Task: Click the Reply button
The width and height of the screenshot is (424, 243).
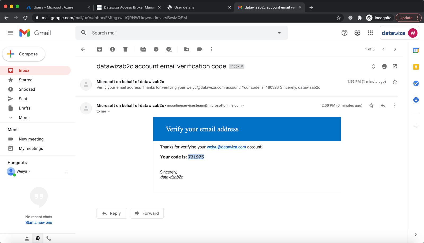Action: click(112, 213)
